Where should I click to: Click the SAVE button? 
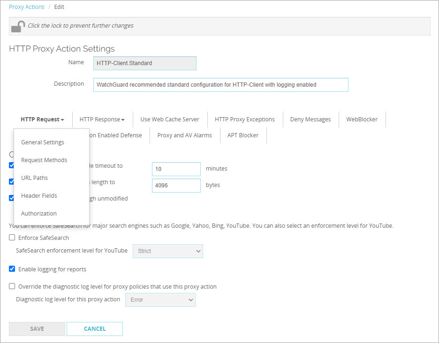(37, 328)
